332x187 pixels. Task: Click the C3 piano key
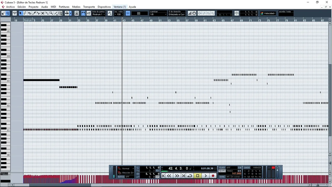click(x=5, y=81)
